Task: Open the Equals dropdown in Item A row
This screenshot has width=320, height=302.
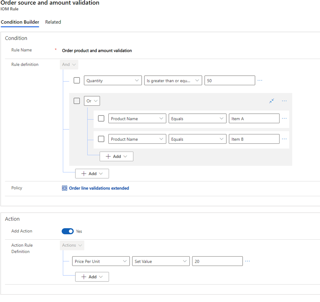Action: (x=197, y=119)
